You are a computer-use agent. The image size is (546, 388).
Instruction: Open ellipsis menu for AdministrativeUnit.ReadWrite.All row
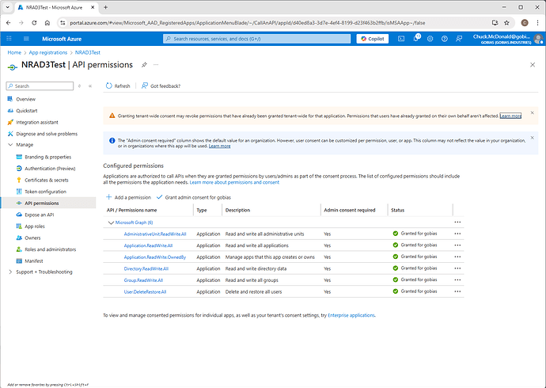tap(457, 234)
